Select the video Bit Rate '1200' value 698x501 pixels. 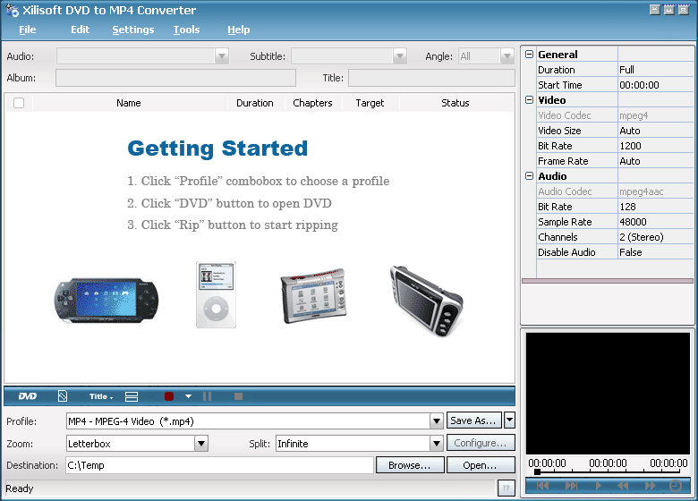pyautogui.click(x=655, y=146)
